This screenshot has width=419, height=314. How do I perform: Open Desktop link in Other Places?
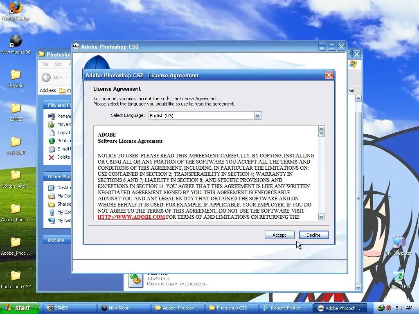[x=60, y=188]
